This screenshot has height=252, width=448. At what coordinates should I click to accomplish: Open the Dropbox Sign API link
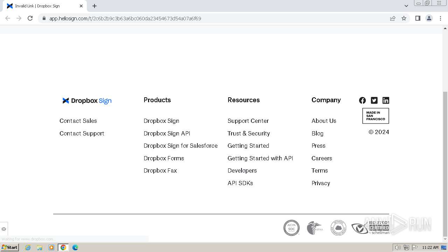(x=167, y=133)
